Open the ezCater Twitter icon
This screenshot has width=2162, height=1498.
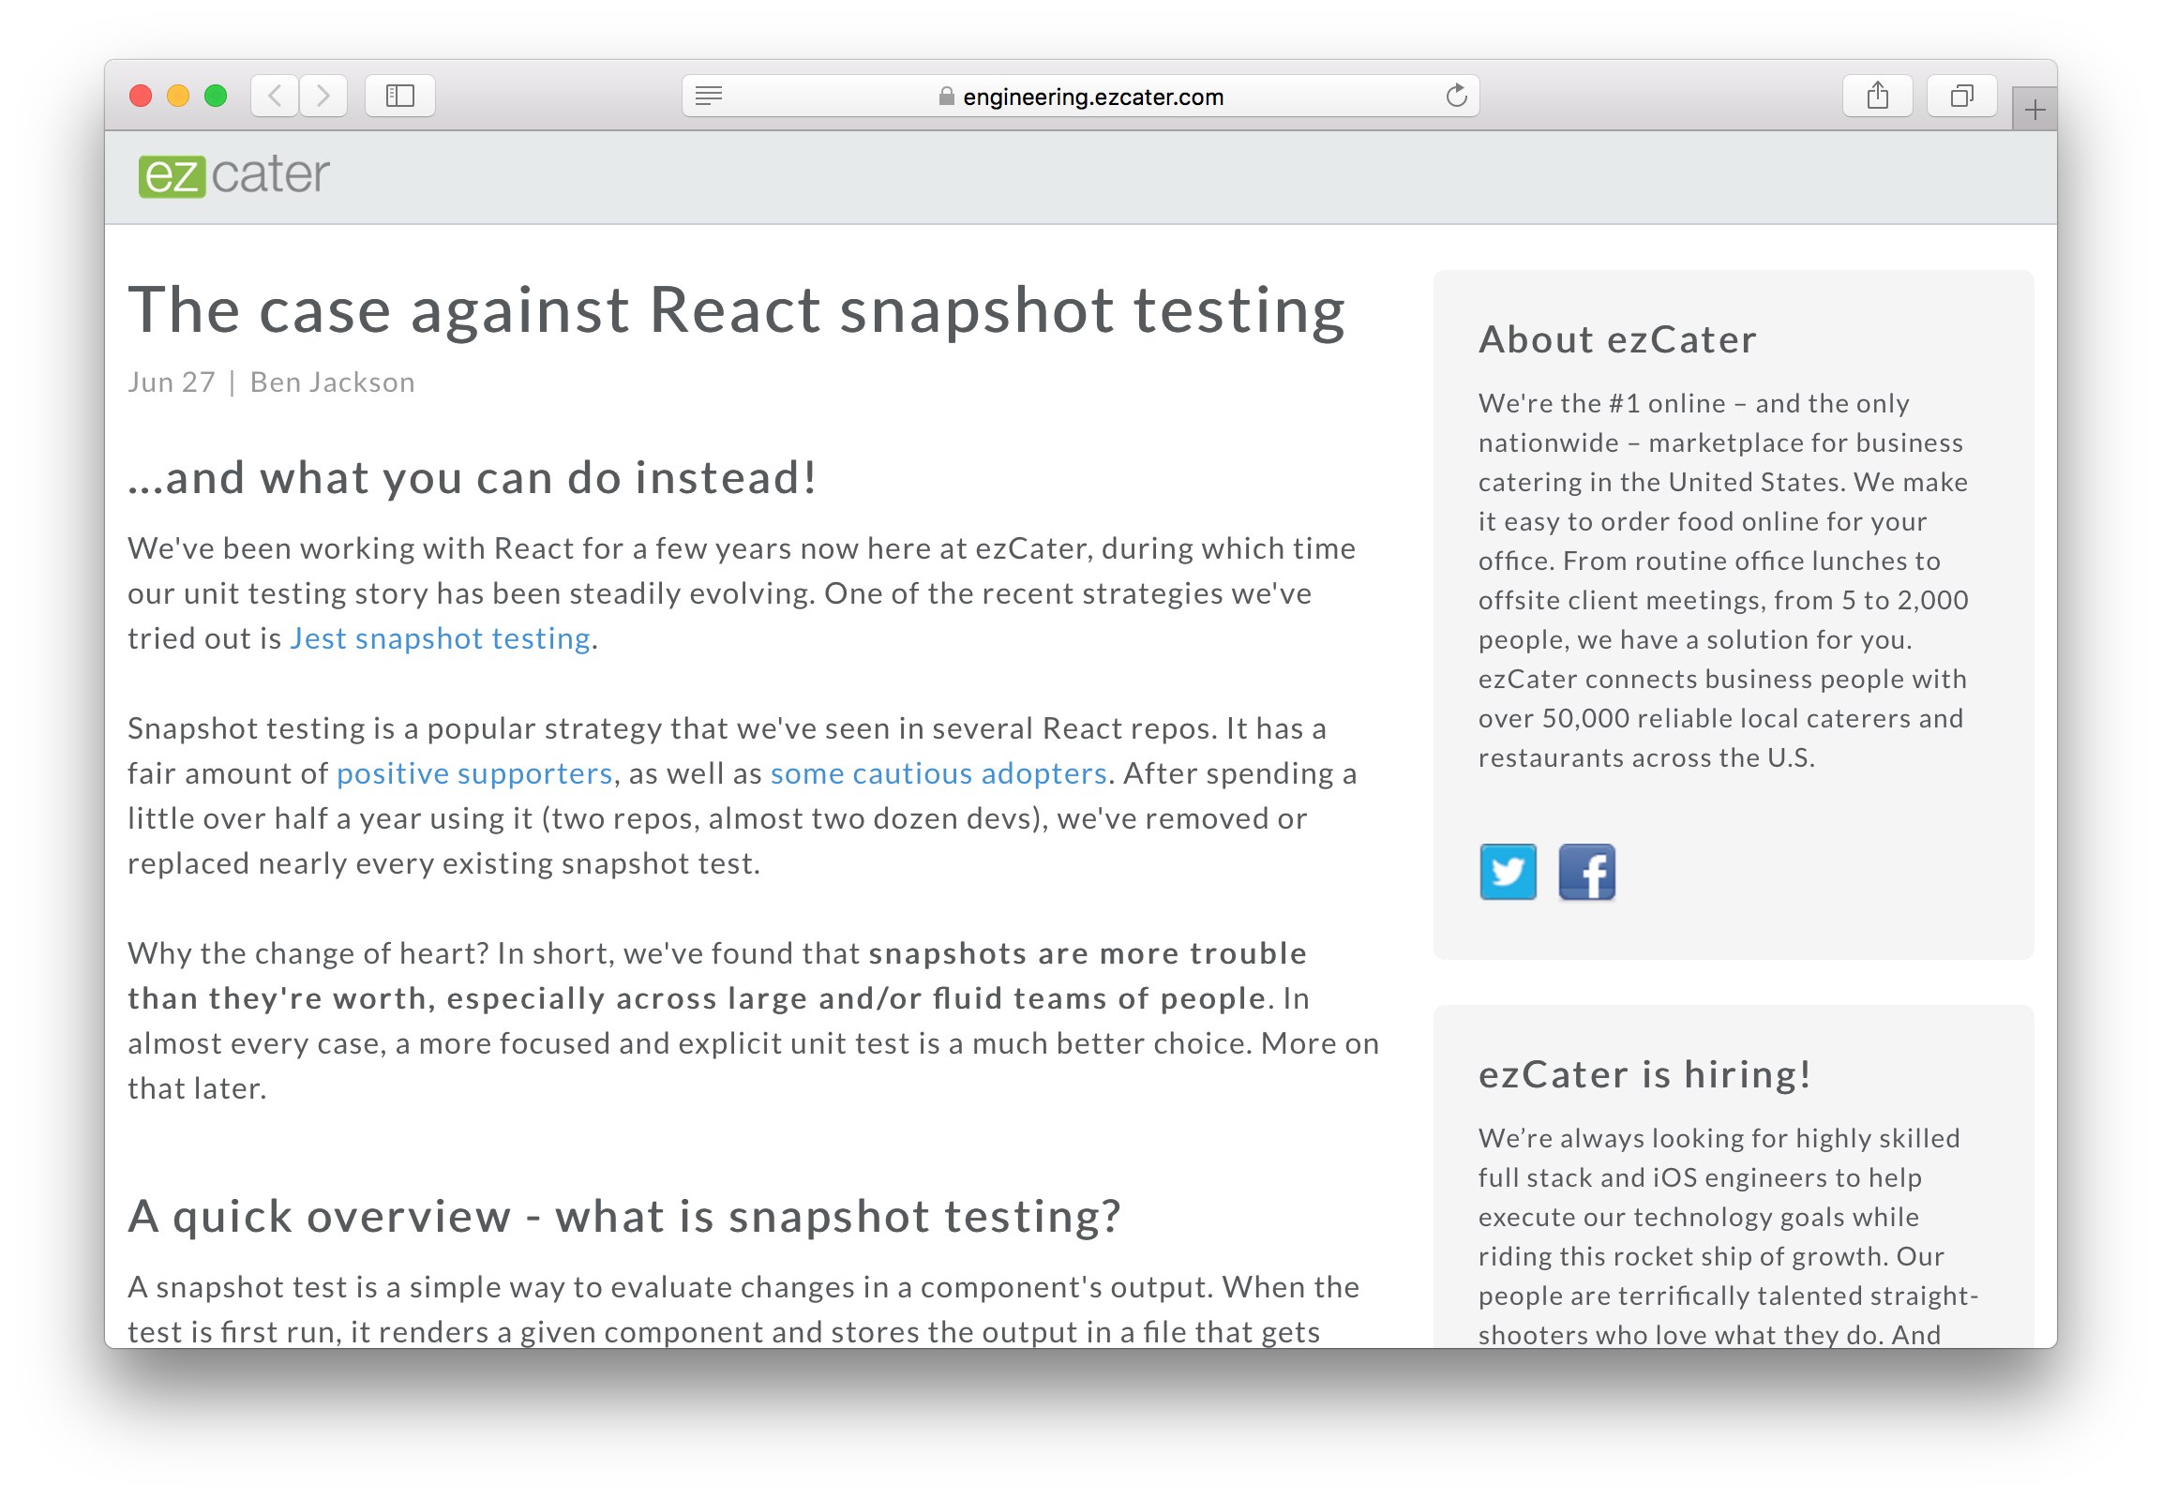click(x=1508, y=872)
